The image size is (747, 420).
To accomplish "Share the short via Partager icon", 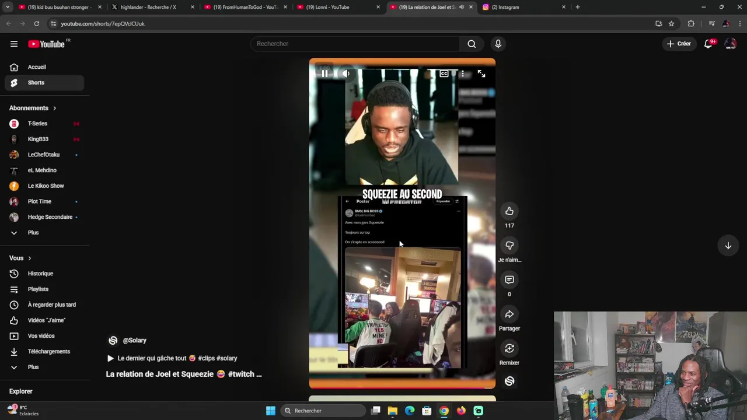I will click(509, 314).
